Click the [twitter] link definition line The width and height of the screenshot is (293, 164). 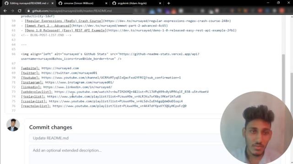coord(59,73)
